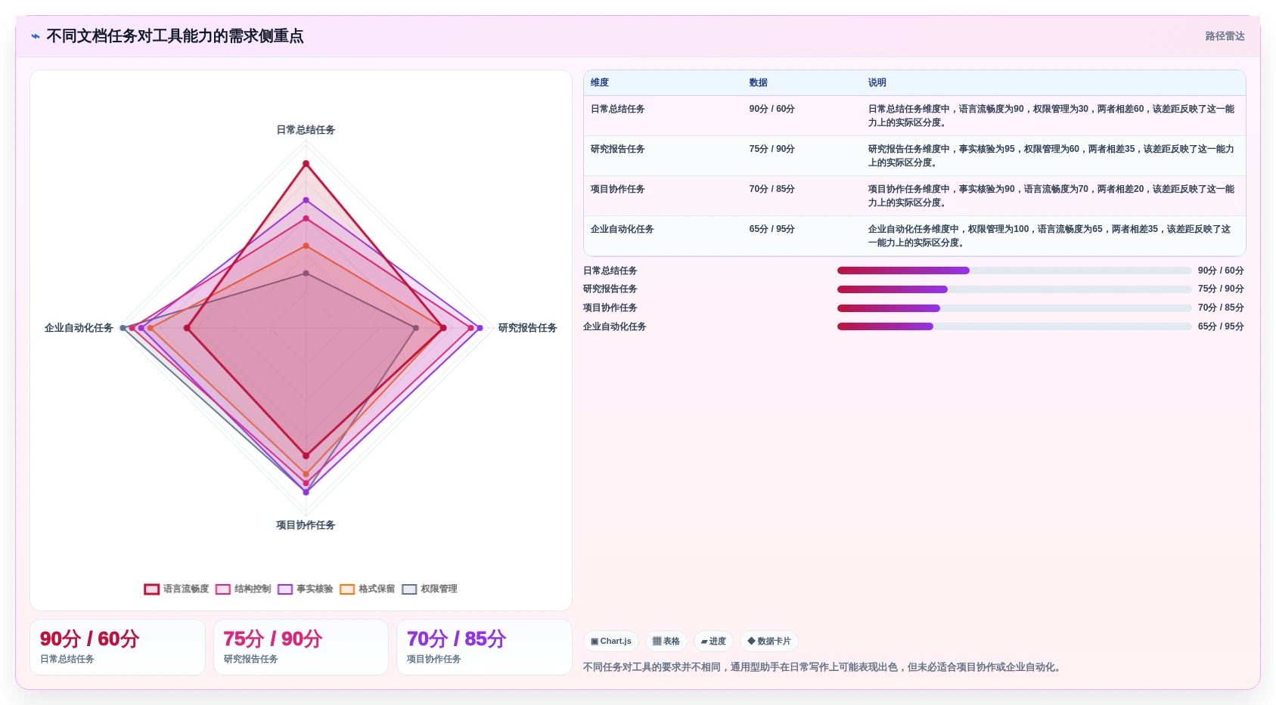This screenshot has height=705, width=1276.
Task: Click the 企业自动化任务 radar axis label
Action: point(79,328)
